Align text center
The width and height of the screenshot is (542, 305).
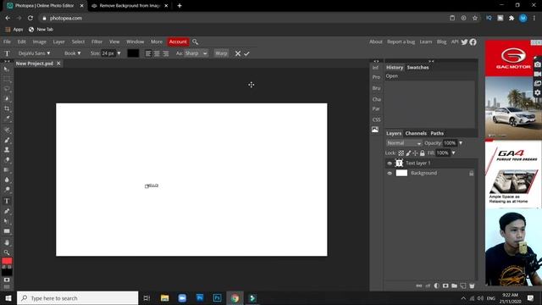tap(157, 53)
